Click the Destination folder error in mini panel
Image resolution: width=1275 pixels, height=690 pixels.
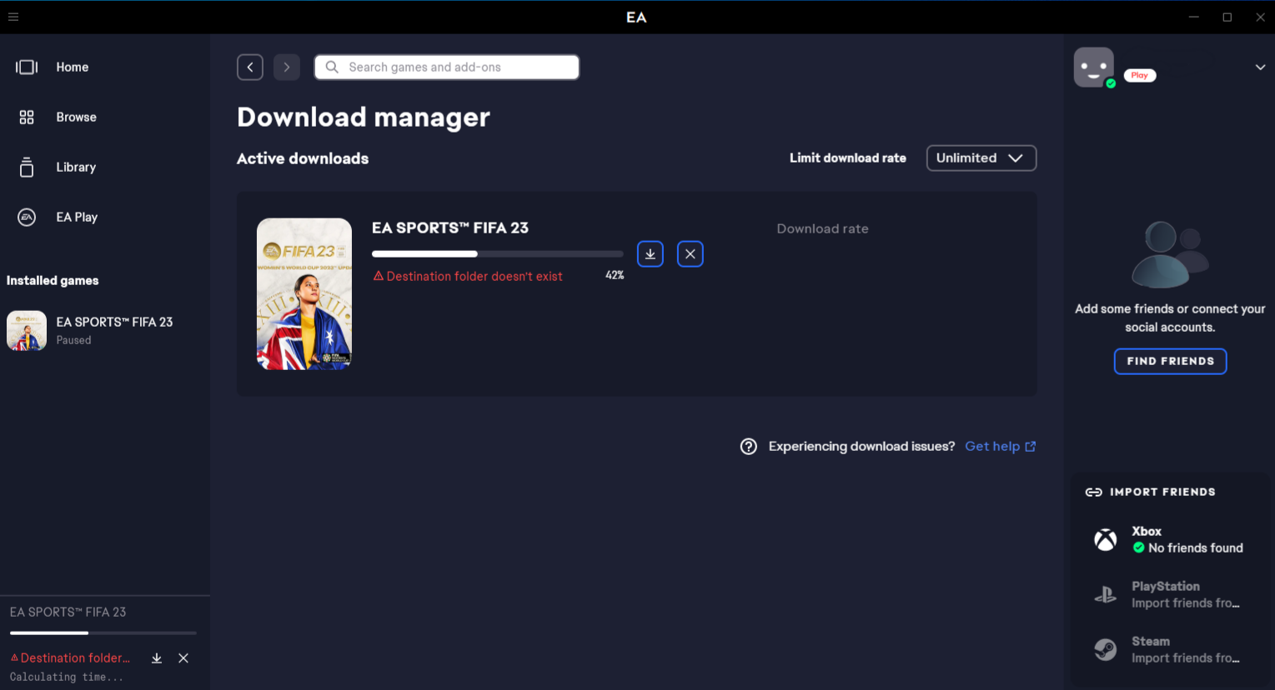70,657
